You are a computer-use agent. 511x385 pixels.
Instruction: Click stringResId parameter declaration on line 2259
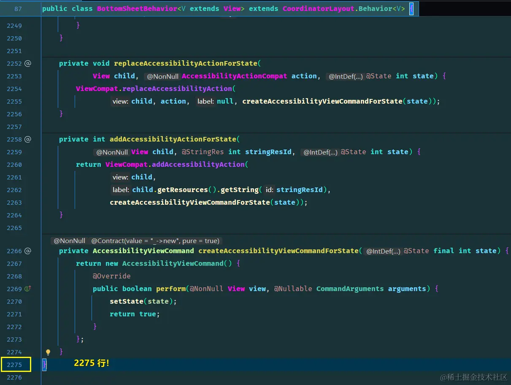tap(268, 152)
